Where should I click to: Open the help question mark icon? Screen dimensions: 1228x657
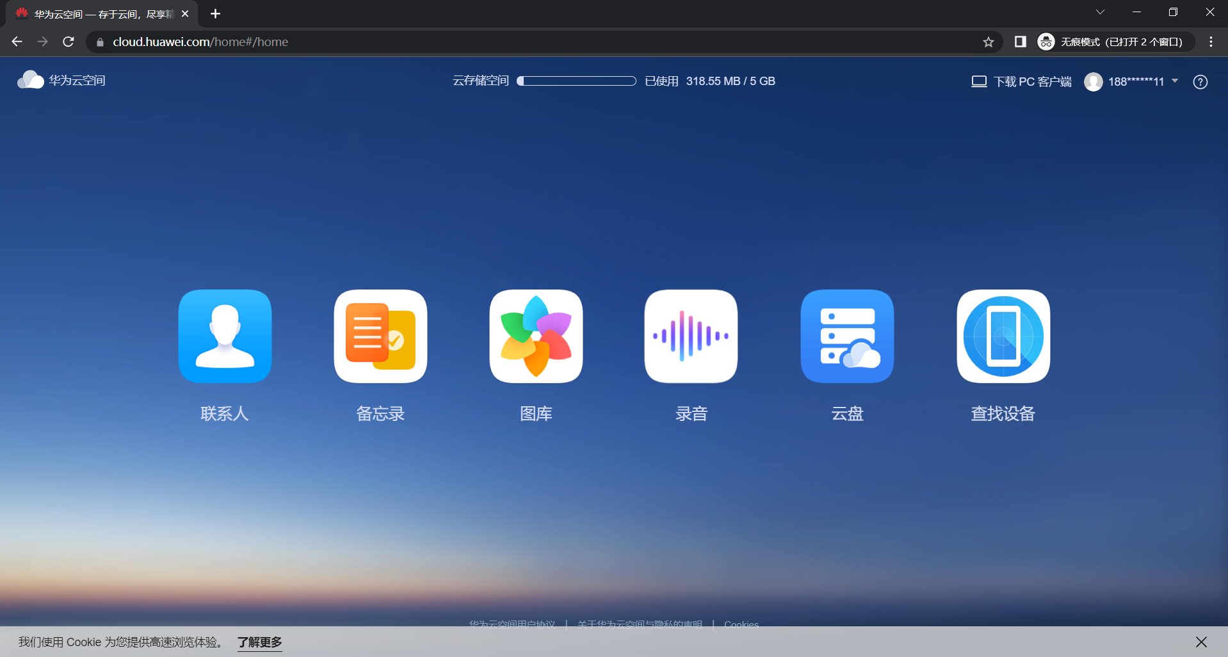pyautogui.click(x=1200, y=82)
